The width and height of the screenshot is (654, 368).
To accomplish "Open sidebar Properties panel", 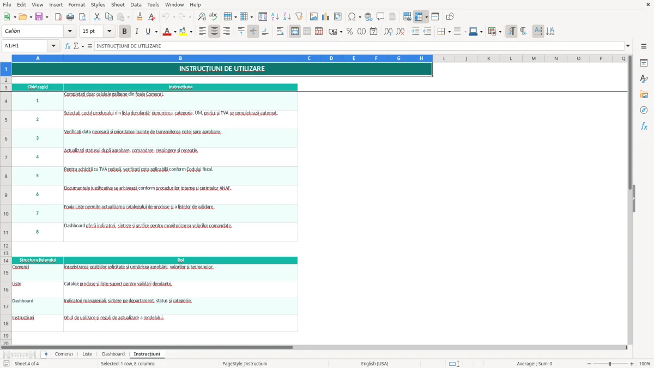I will pos(644,63).
